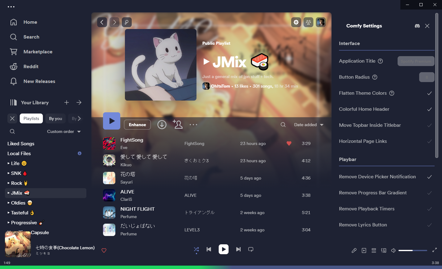Select the By you filter chip

click(x=56, y=118)
